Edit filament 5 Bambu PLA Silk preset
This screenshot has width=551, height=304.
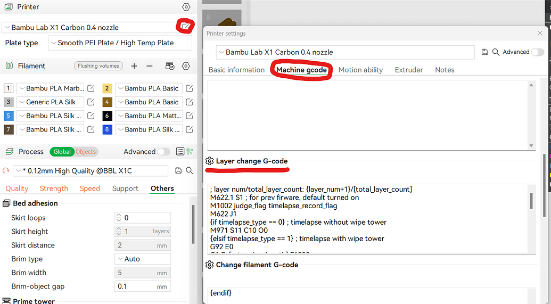[x=91, y=116]
